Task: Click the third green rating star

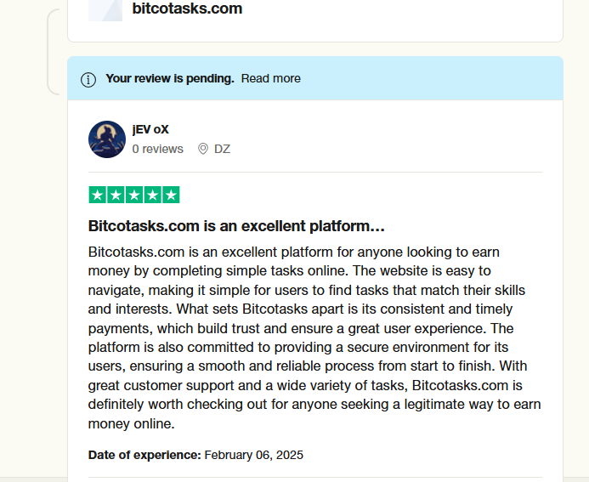Action: [134, 195]
